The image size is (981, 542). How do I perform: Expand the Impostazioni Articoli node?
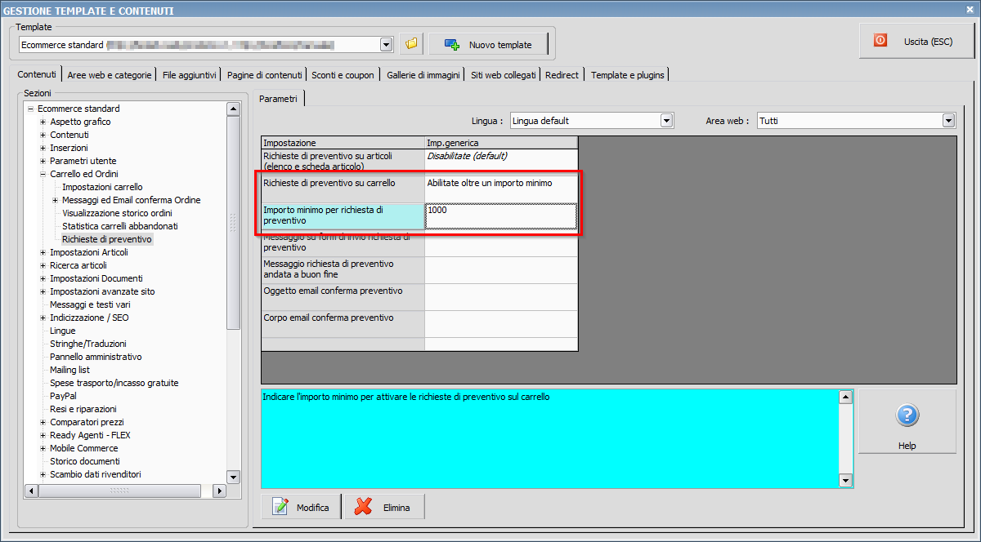click(43, 252)
